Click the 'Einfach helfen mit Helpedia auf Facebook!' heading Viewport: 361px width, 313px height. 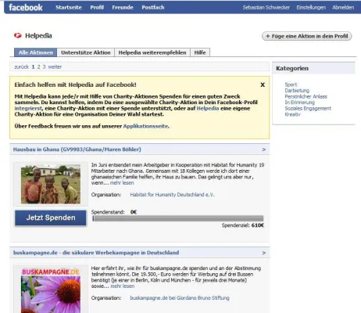[x=75, y=85]
